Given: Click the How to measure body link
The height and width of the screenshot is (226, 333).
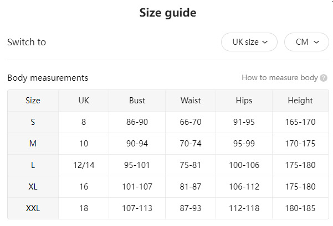Looking at the screenshot, I should (279, 78).
